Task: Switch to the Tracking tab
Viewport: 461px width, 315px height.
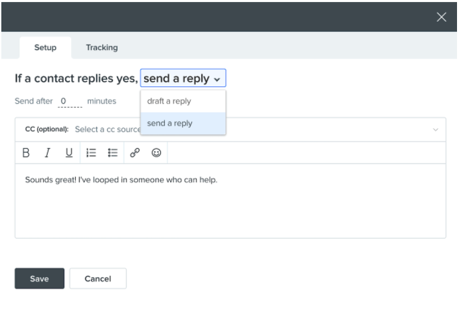Action: tap(102, 48)
